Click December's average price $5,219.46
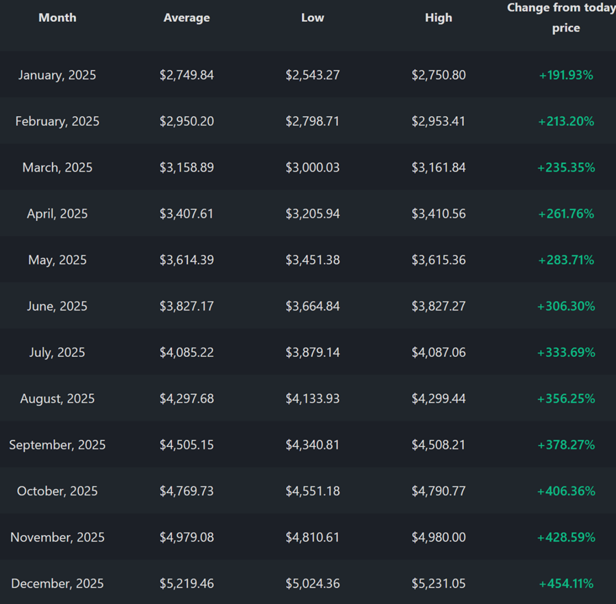 (x=186, y=583)
